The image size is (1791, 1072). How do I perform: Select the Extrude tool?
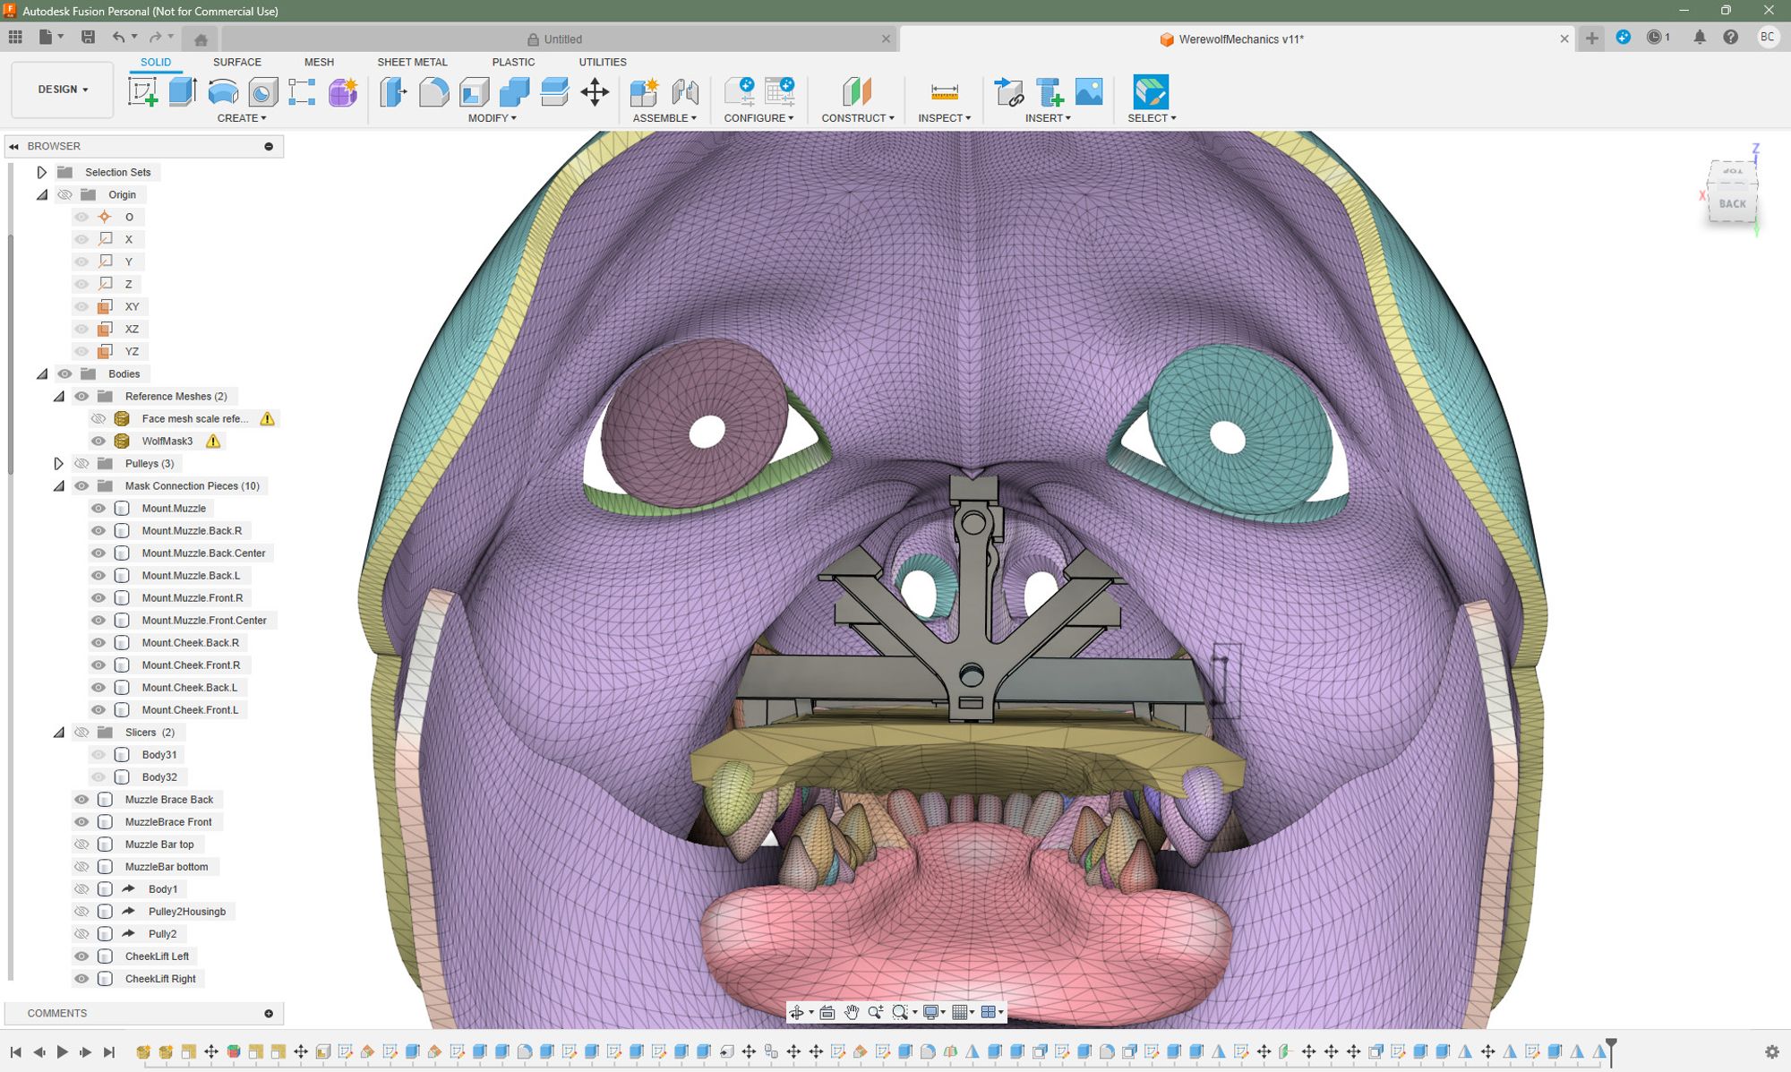pyautogui.click(x=183, y=92)
